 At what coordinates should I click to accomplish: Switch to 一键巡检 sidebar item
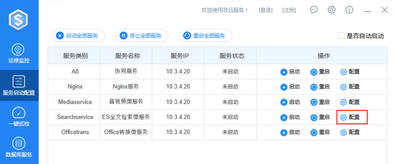tap(19, 117)
